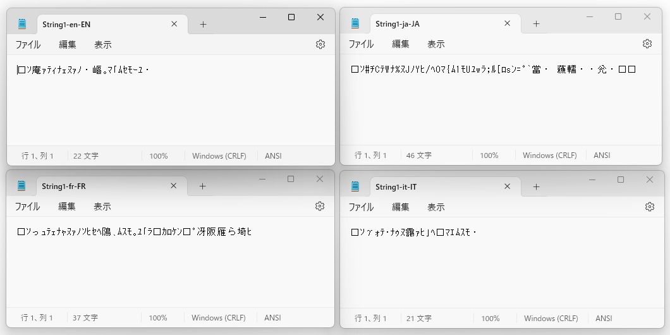Close the String1-fr-FR tab
Viewport: 670px width, 335px height.
pyautogui.click(x=173, y=186)
